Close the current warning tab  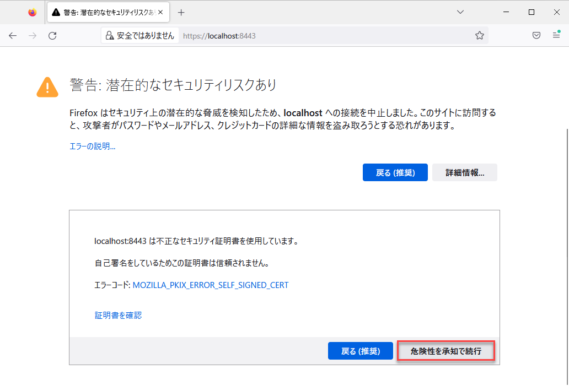(x=162, y=12)
